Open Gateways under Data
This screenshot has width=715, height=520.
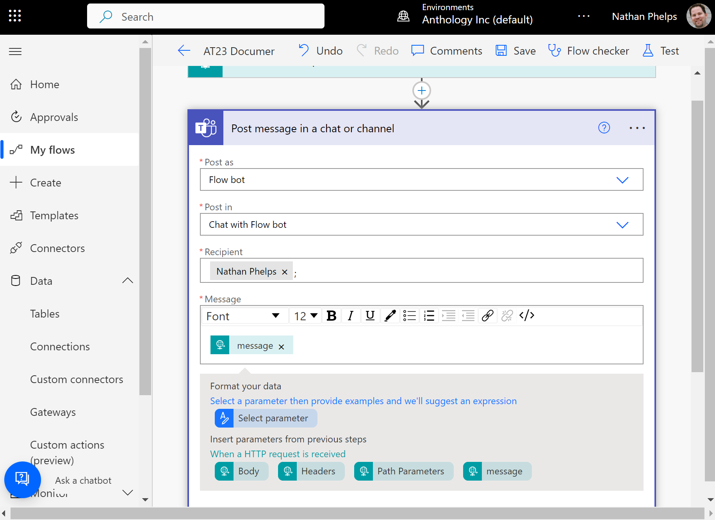[53, 412]
